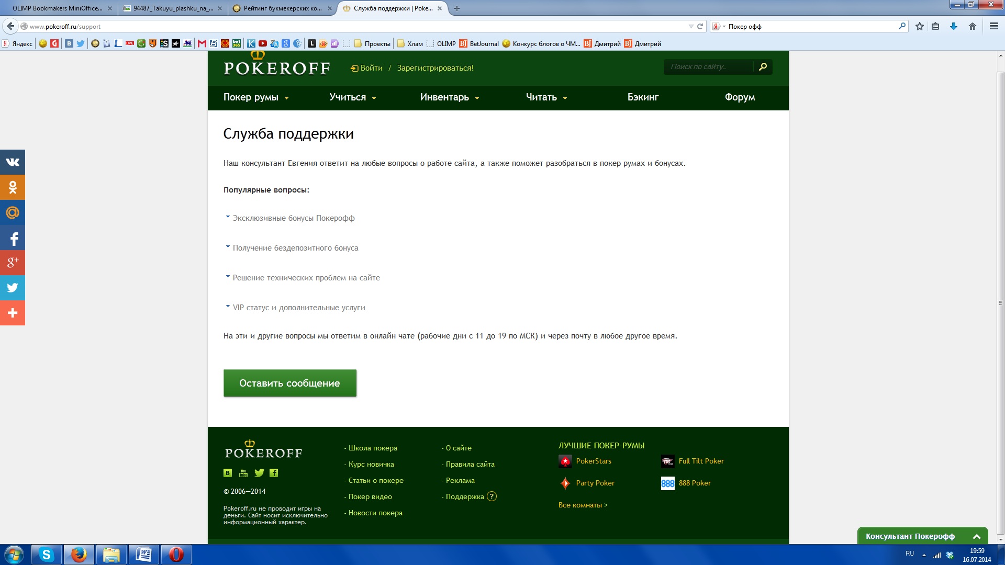This screenshot has height=565, width=1005.
Task: Open Все комнаты link
Action: [583, 505]
